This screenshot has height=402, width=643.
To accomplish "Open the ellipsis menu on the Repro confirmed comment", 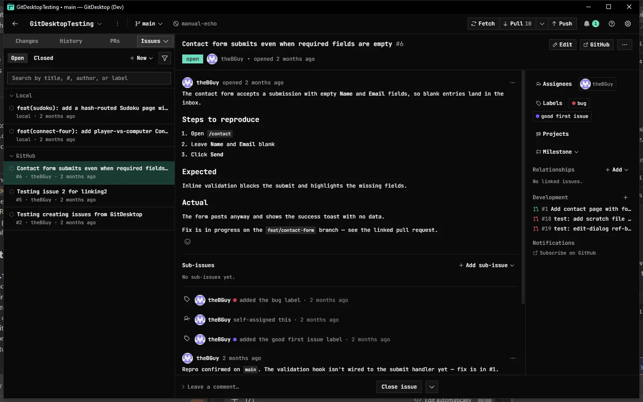I will point(513,358).
